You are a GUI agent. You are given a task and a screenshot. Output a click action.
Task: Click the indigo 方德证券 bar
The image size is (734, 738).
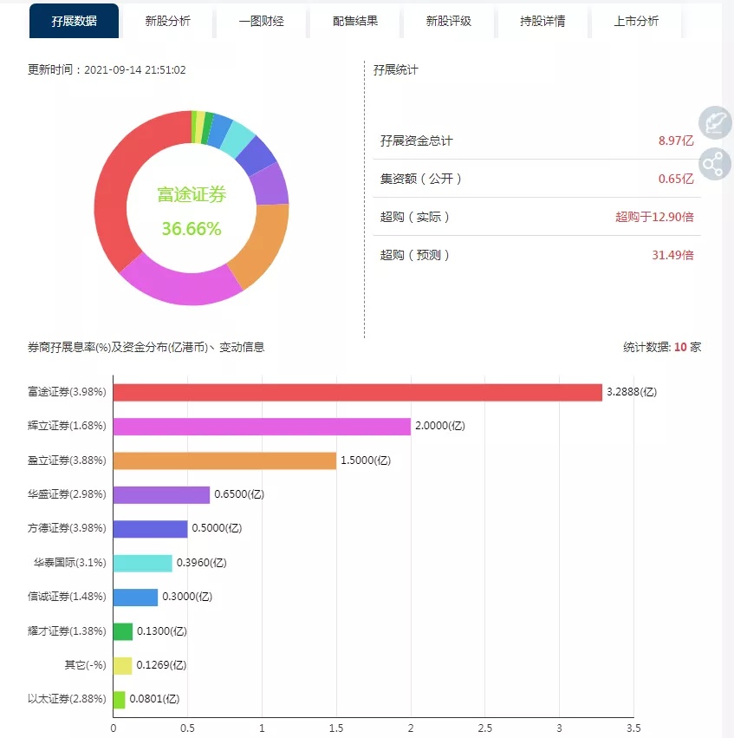click(x=151, y=529)
